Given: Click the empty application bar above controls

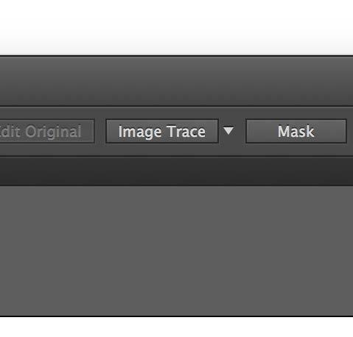Looking at the screenshot, I should point(176,81).
